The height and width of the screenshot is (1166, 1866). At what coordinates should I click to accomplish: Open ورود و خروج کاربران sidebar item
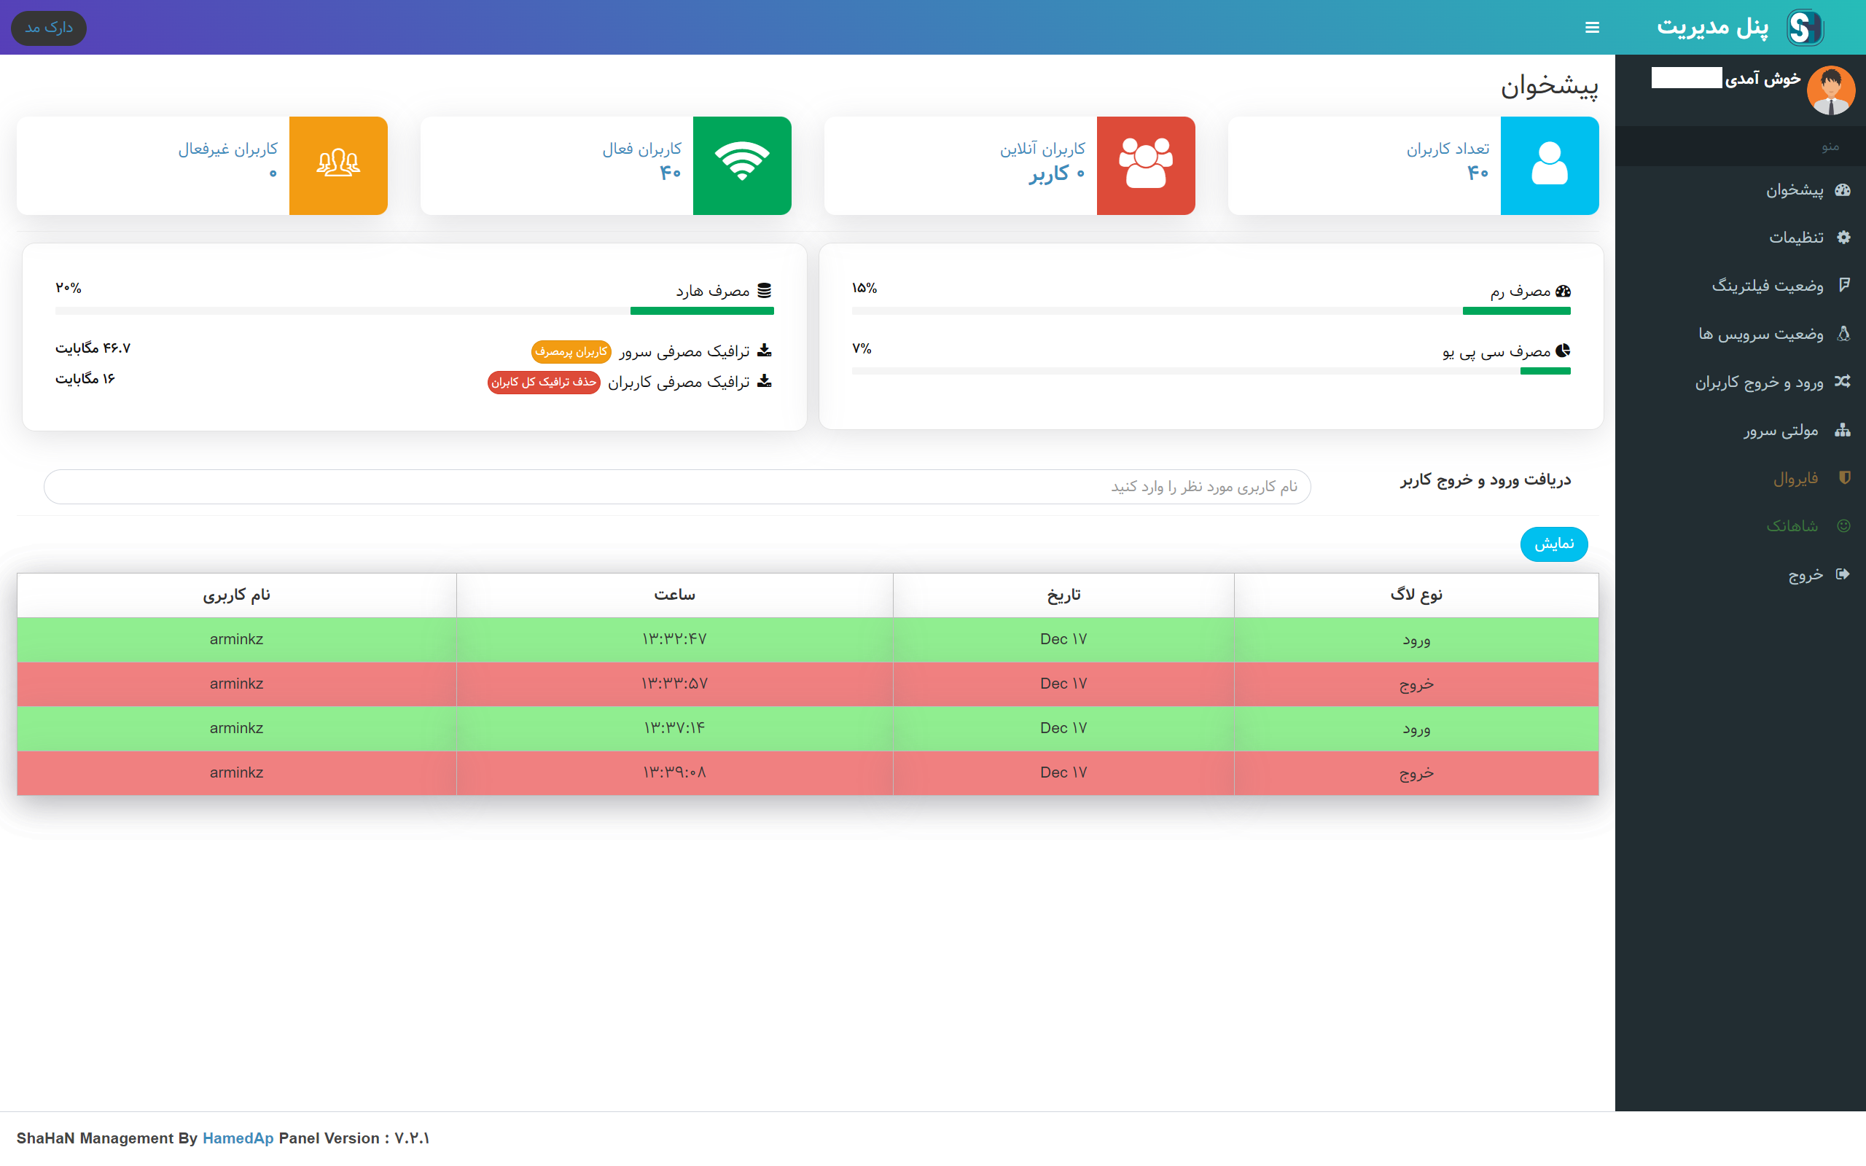pos(1759,382)
